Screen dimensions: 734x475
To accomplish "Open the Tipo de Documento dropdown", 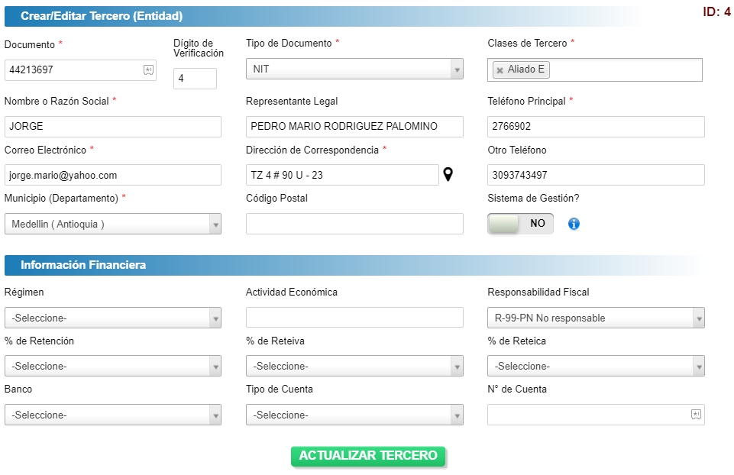I will coord(354,69).
